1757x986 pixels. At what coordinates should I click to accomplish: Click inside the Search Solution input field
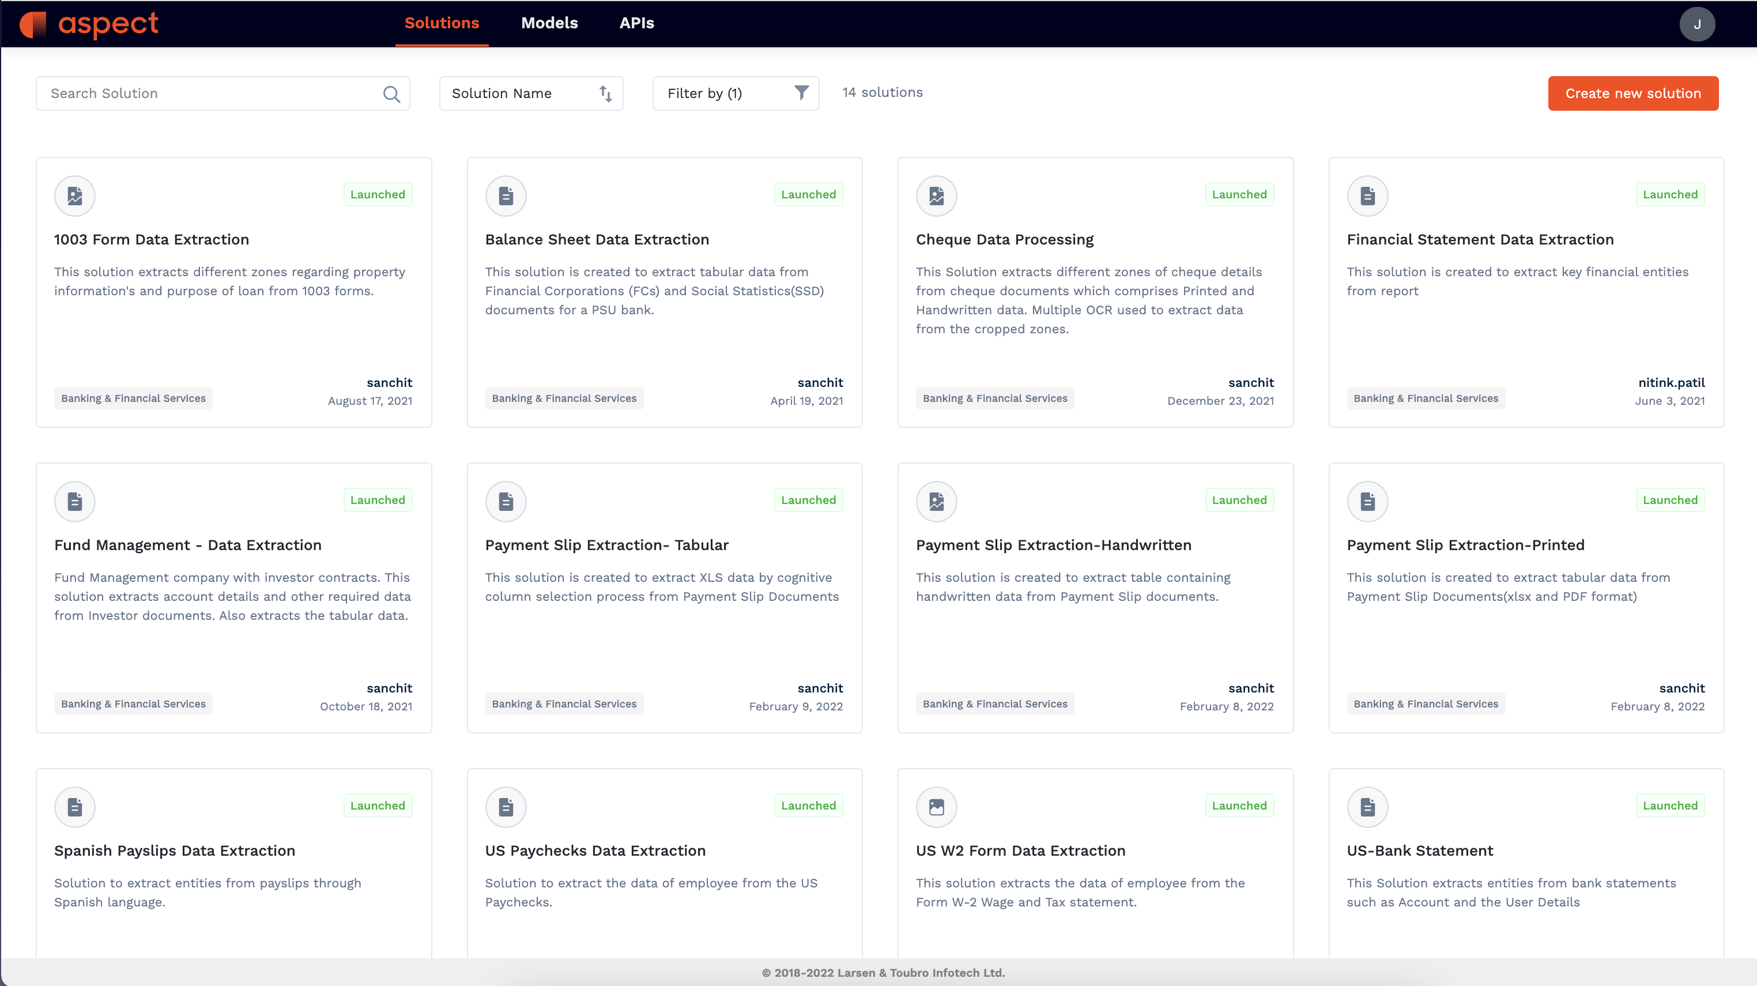205,93
